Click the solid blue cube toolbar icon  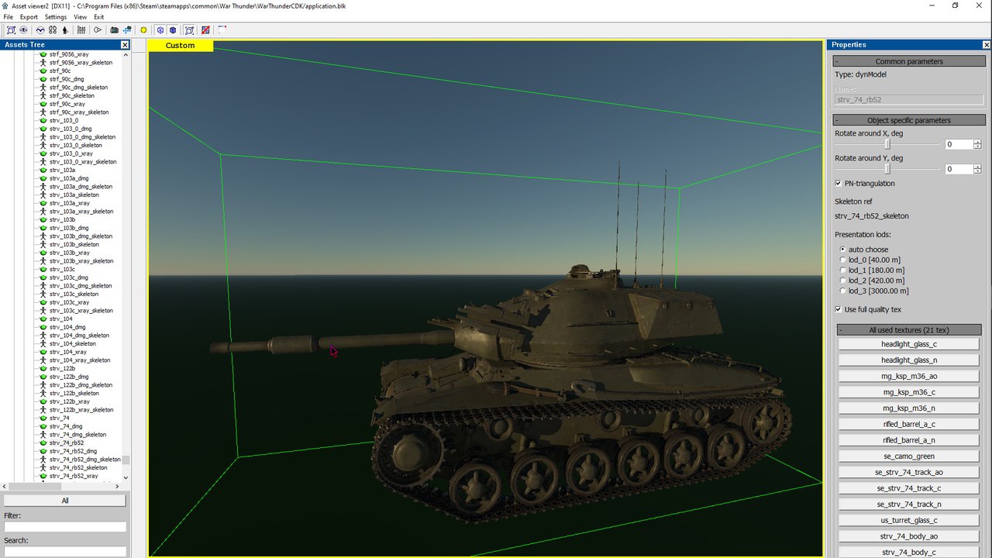click(x=173, y=30)
